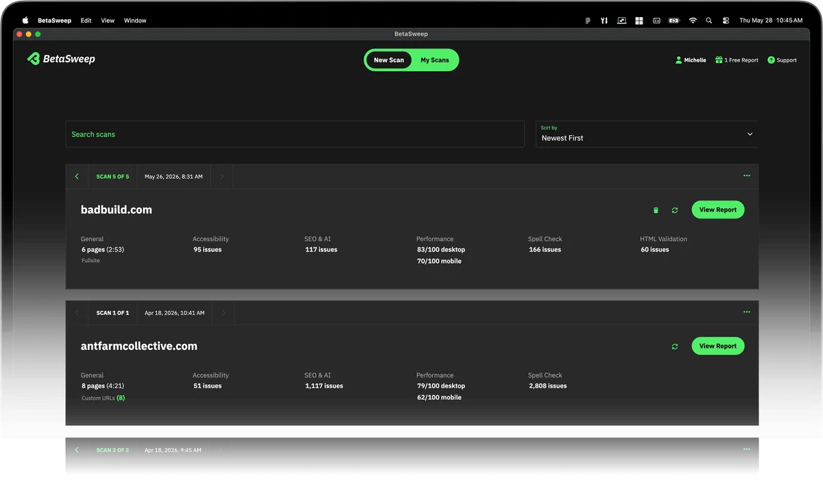
Task: Click the 70/100 mobile performance score
Action: (x=439, y=262)
